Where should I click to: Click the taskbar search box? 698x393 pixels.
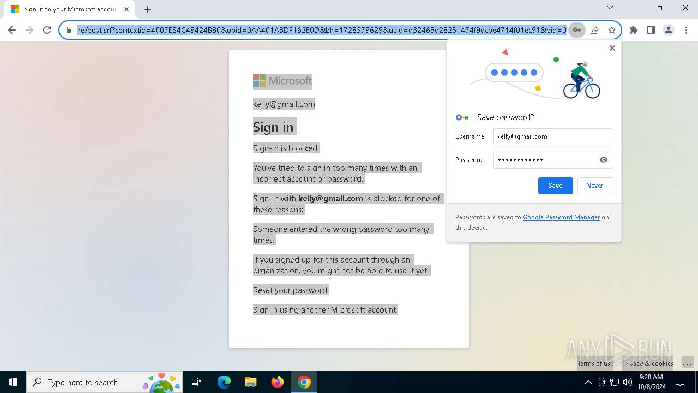point(105,382)
